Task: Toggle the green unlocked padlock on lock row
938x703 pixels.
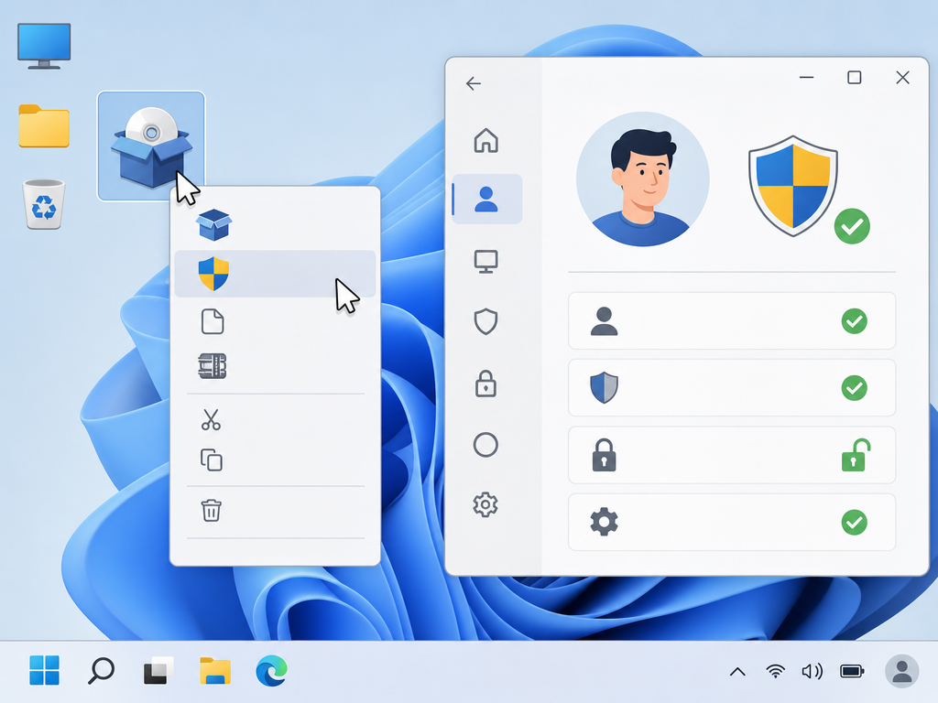Action: (856, 455)
